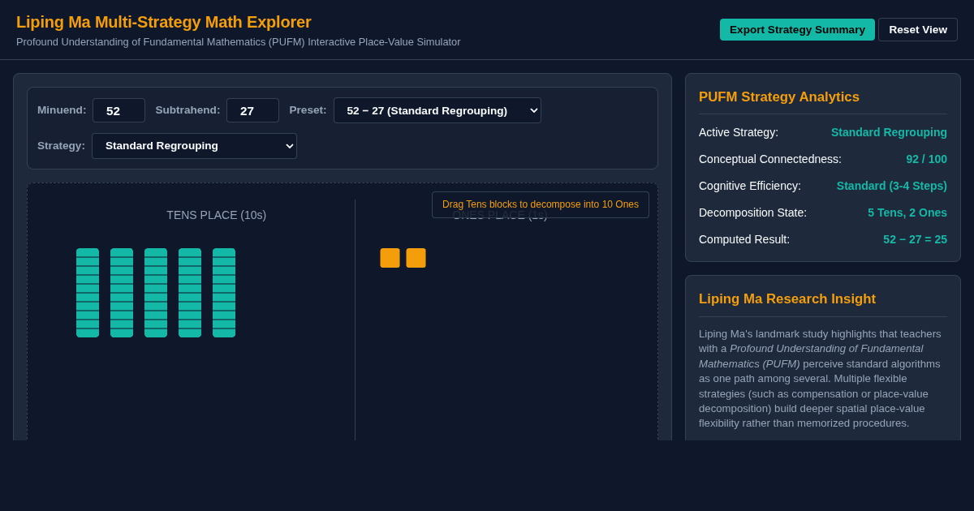Image resolution: width=974 pixels, height=511 pixels.
Task: Click the drag Tens blocks hint tooltip
Action: click(x=541, y=204)
